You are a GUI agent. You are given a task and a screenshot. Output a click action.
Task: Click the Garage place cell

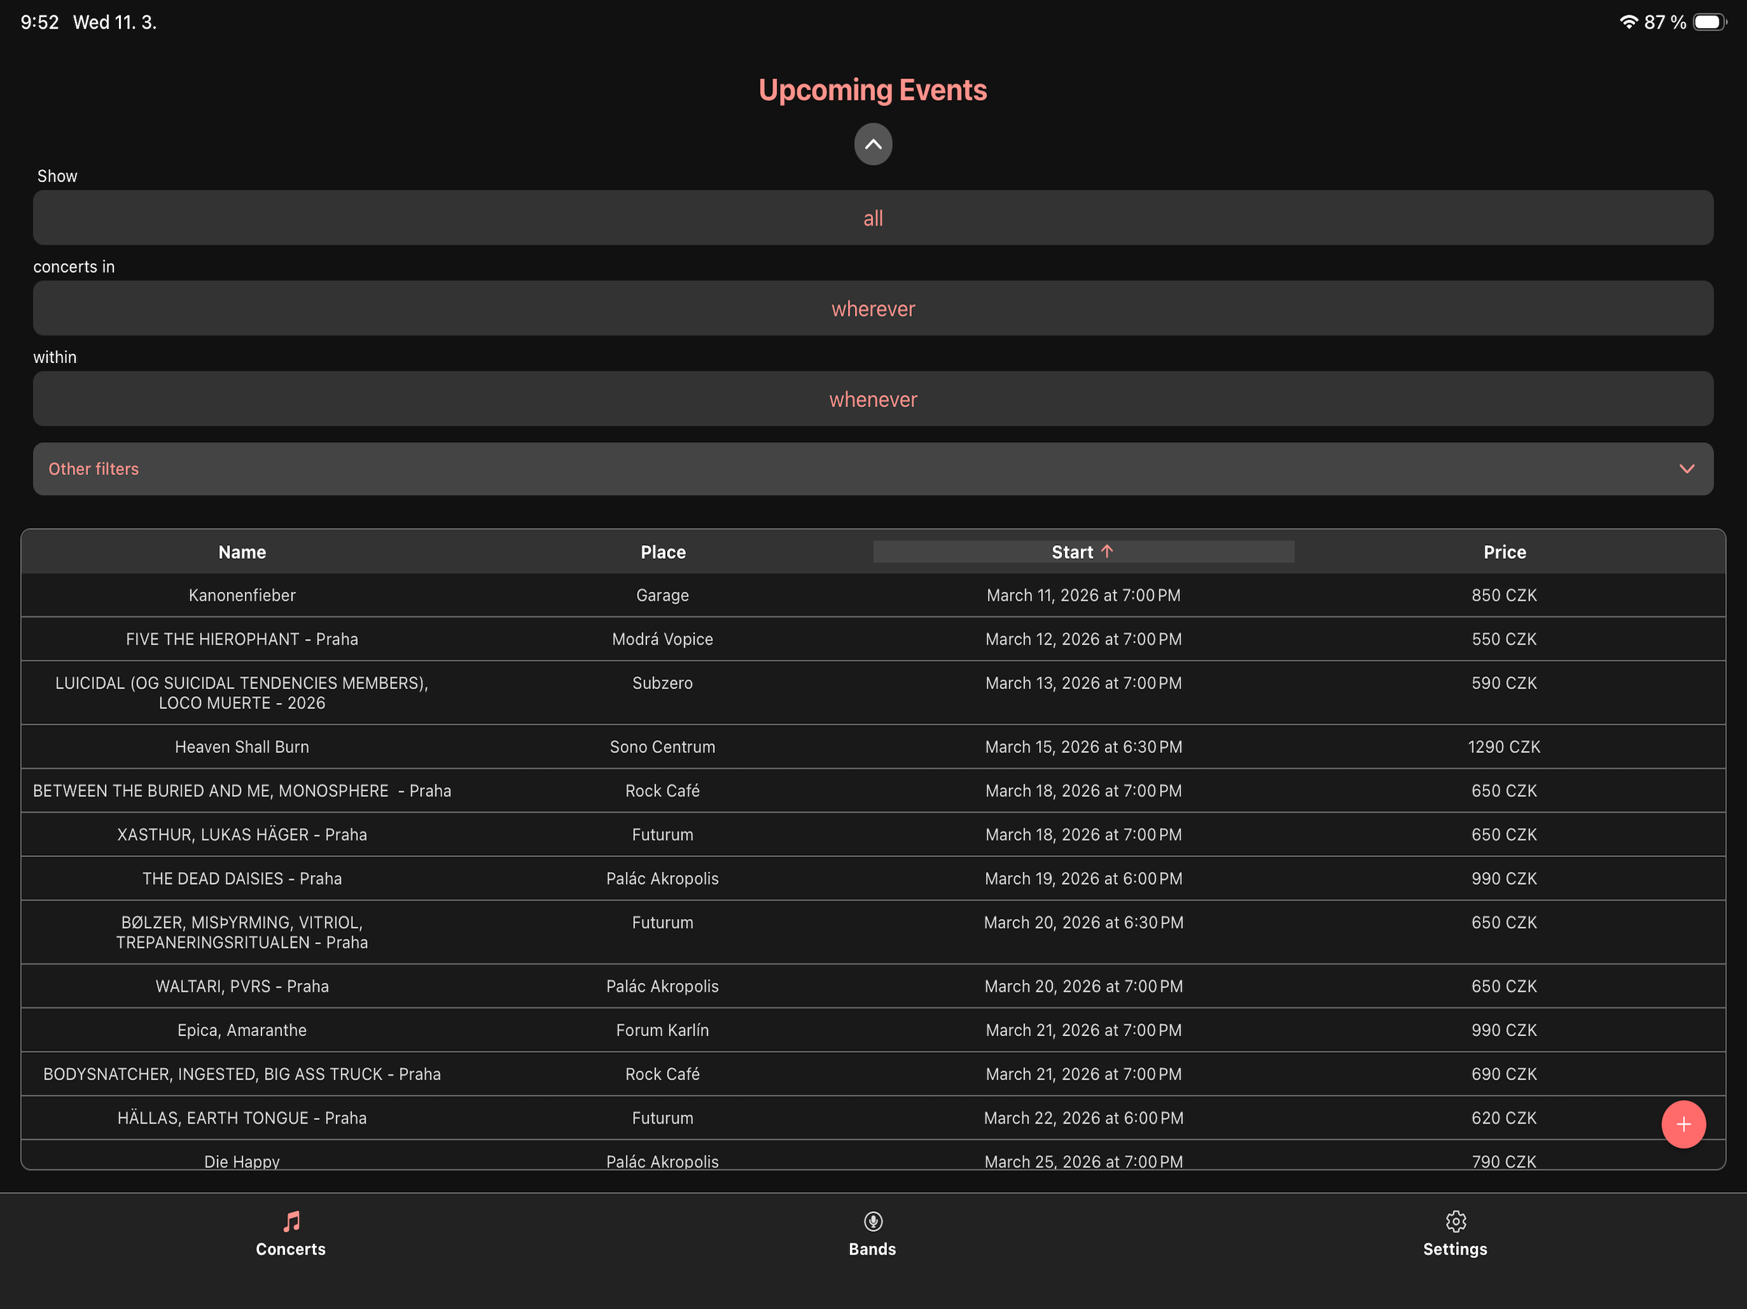tap(662, 595)
